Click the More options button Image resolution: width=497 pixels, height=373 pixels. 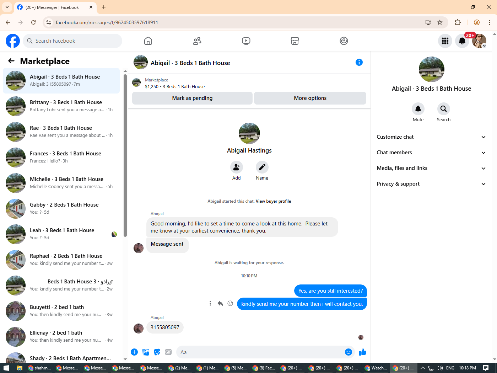(x=310, y=98)
